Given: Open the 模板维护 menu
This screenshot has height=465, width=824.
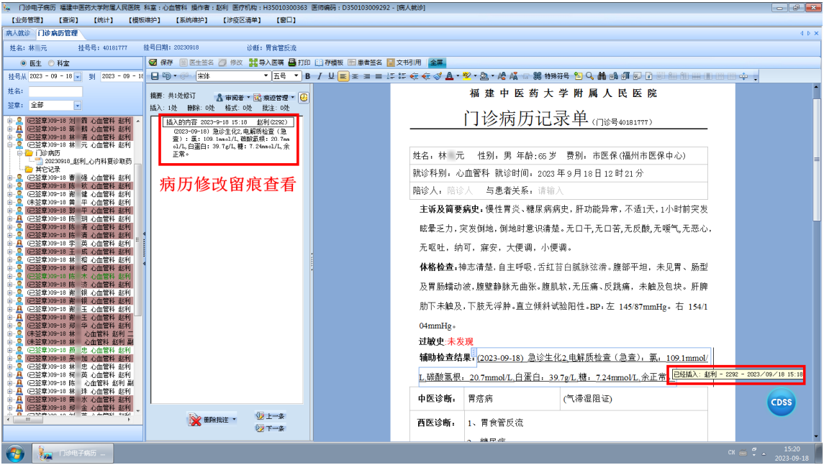Looking at the screenshot, I should tap(145, 20).
